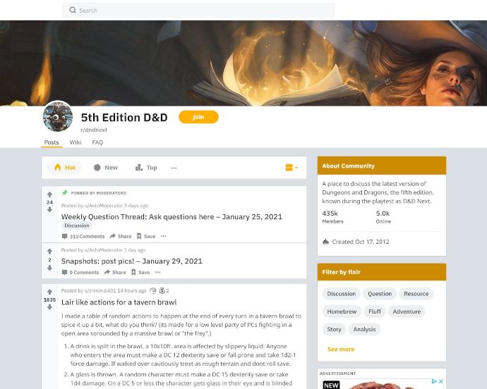487x389 pixels.
Task: Join the 5th Edition D&D community
Action: point(198,117)
